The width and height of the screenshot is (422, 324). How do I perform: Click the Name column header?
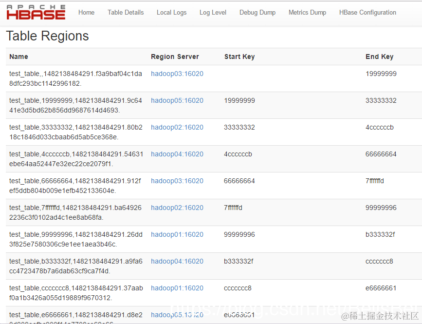[18, 57]
